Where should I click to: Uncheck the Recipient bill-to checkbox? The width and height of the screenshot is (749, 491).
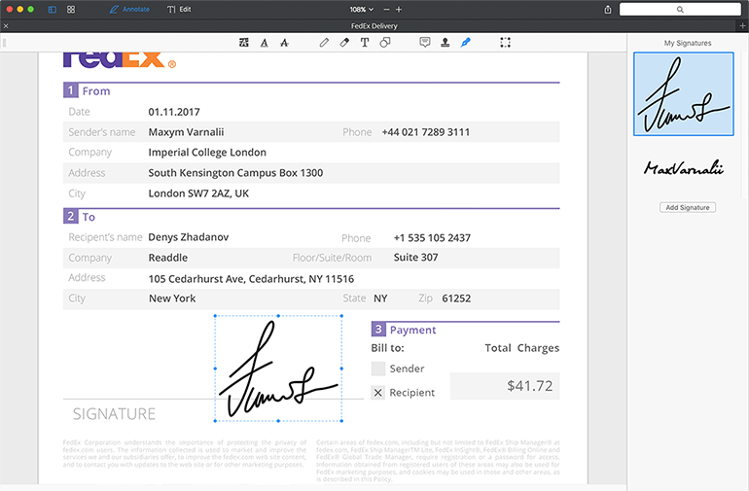click(x=377, y=393)
